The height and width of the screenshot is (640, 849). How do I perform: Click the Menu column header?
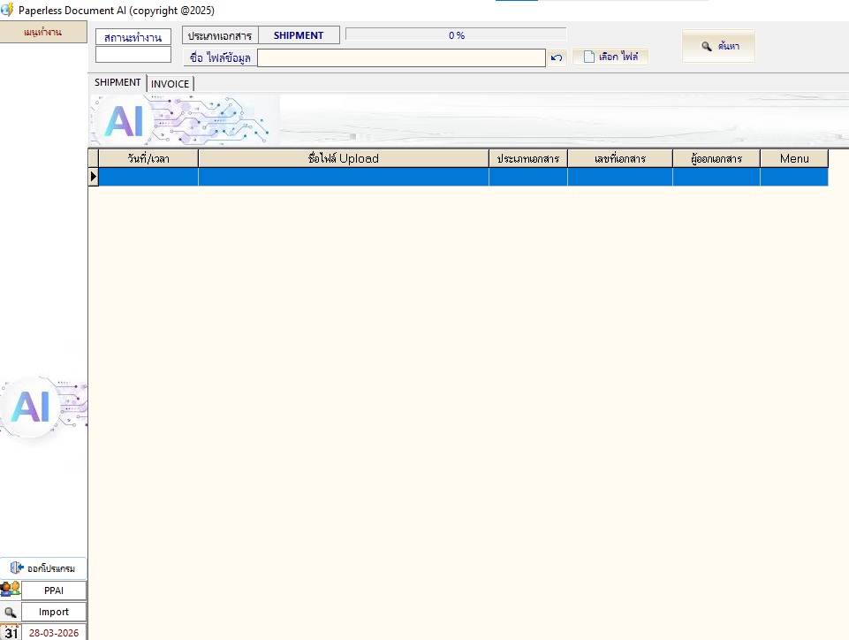pyautogui.click(x=793, y=158)
